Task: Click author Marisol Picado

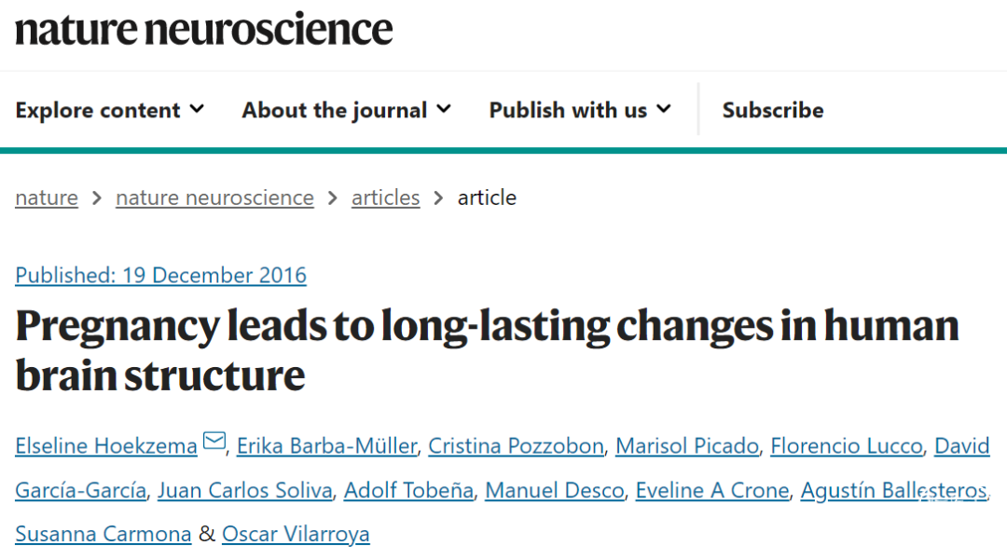Action: coord(686,446)
